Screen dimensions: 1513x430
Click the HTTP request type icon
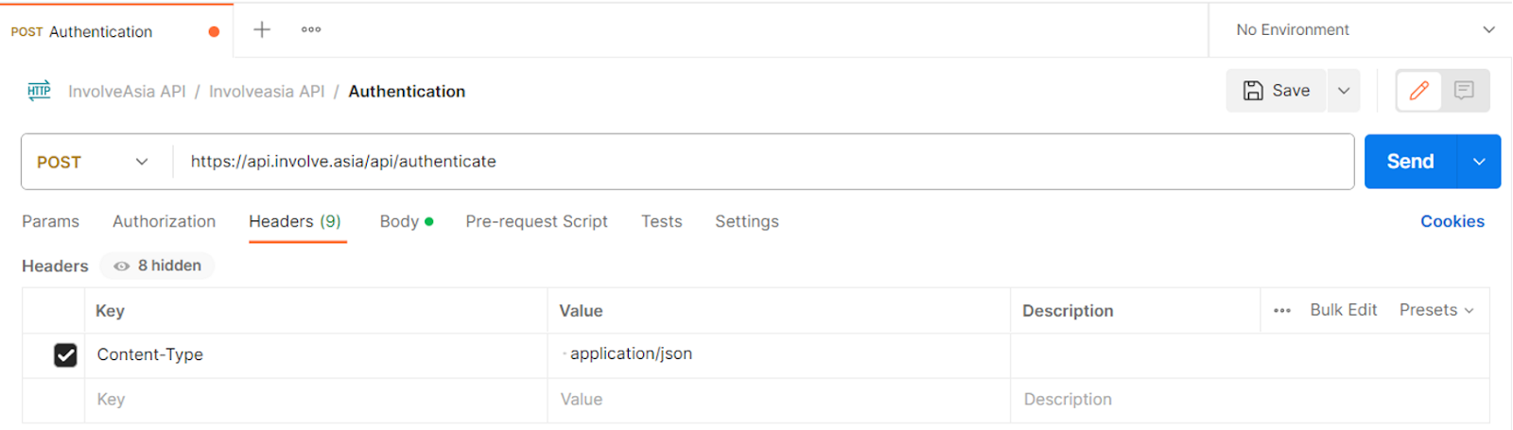tap(39, 91)
